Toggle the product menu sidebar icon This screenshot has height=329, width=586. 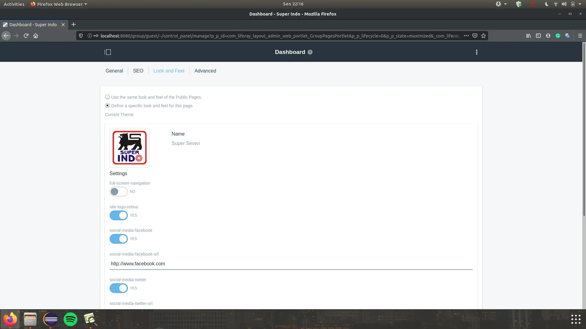pyautogui.click(x=108, y=52)
